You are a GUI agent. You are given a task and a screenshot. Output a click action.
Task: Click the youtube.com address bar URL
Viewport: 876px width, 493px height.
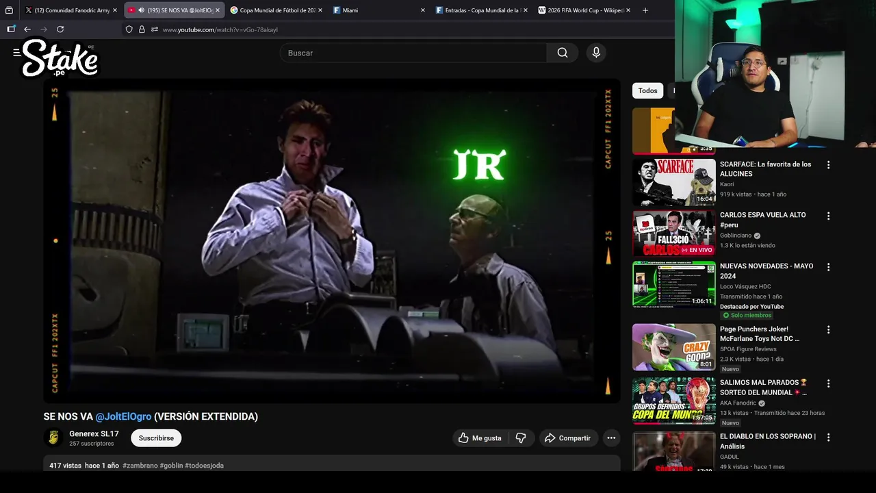(x=220, y=30)
